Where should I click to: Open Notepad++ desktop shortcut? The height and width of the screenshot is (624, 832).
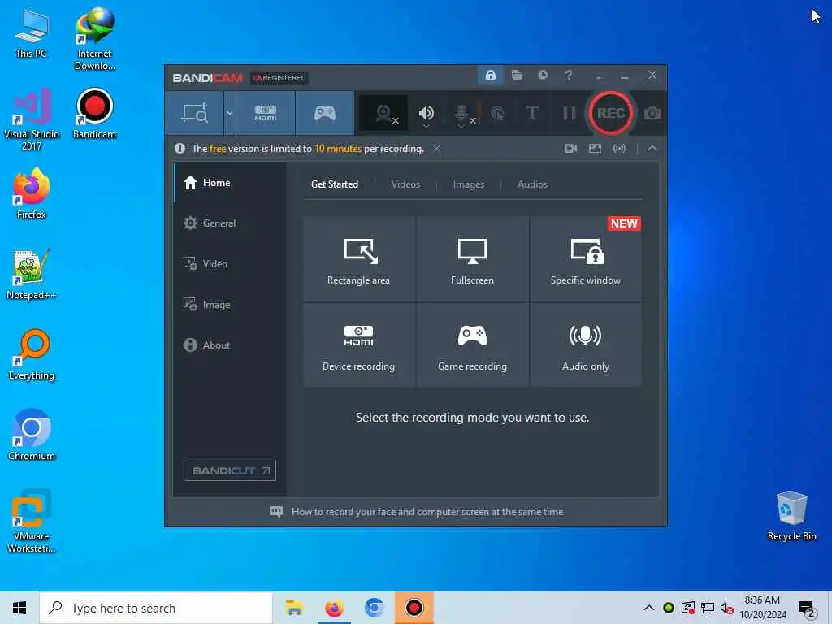point(32,275)
